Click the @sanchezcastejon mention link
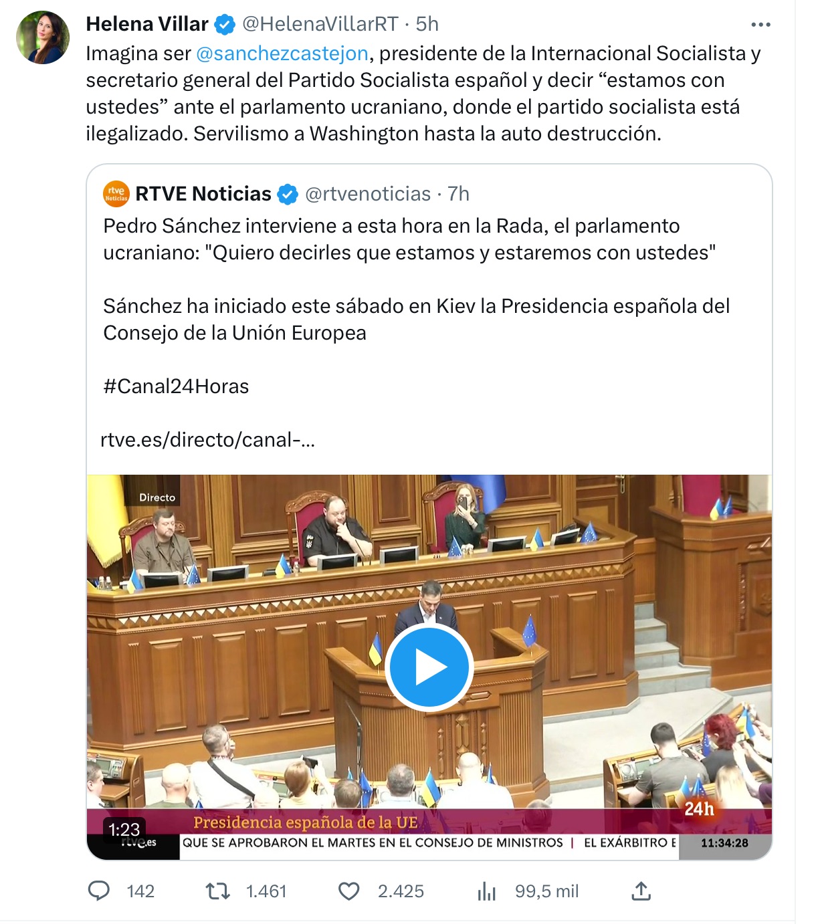Screen dimensions: 818x924 click(282, 53)
